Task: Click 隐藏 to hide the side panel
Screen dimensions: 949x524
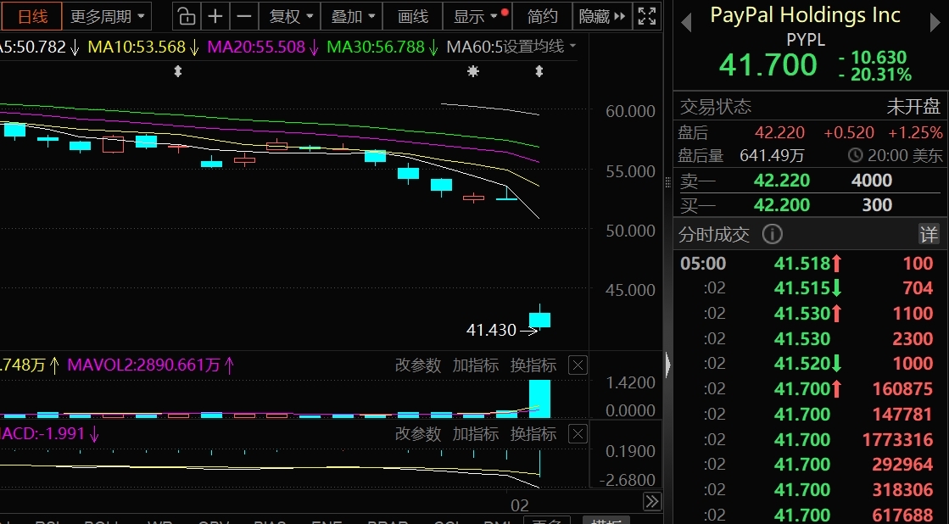Action: point(601,16)
